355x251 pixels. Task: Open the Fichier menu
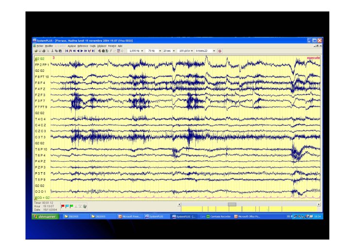[x=39, y=46]
